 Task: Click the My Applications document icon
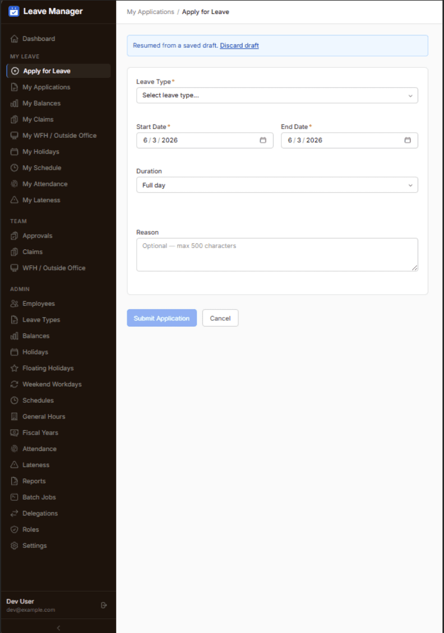pyautogui.click(x=14, y=87)
